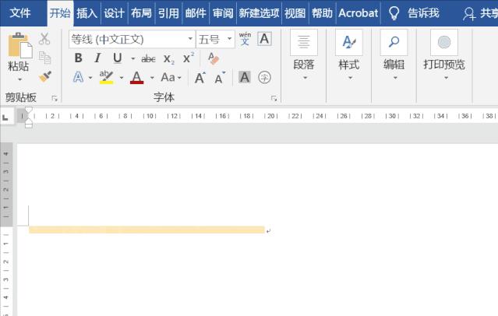Switch to the Design (设计) tab
Image resolution: width=498 pixels, height=316 pixels.
[115, 13]
